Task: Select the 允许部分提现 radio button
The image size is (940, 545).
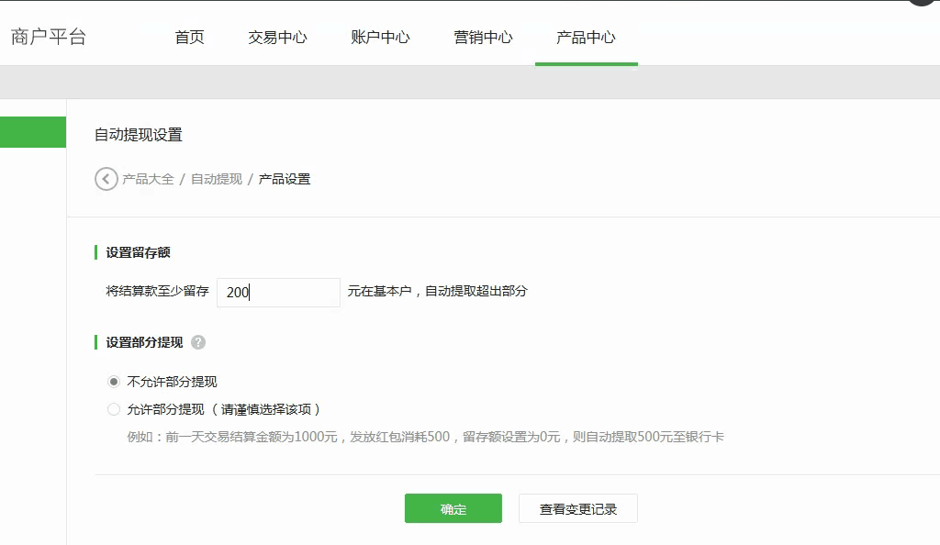Action: click(x=114, y=409)
